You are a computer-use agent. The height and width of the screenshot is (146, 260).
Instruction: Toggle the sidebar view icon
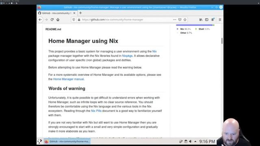click(207, 19)
